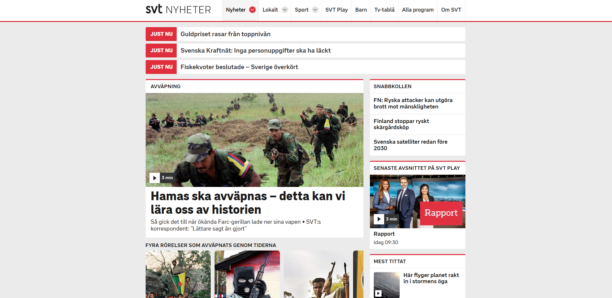
Task: Open the SVT Play menu item
Action: 336,10
